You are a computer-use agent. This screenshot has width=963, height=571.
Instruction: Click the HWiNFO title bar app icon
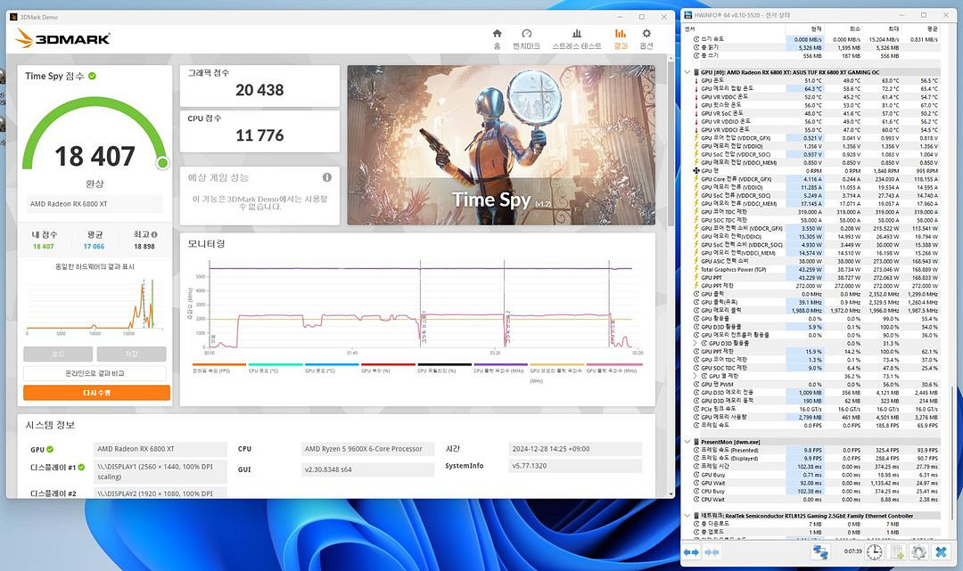coord(688,15)
